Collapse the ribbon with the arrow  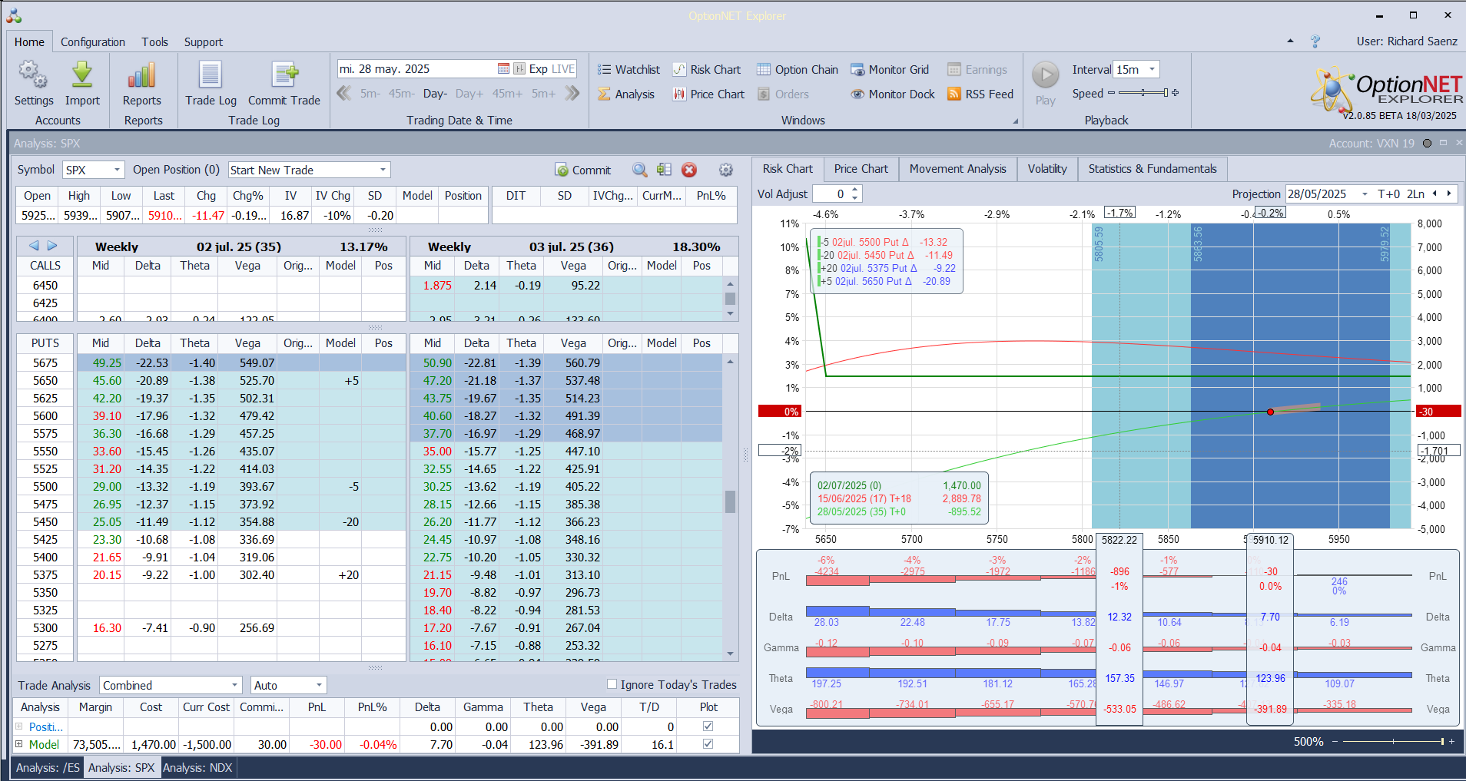pyautogui.click(x=1290, y=41)
